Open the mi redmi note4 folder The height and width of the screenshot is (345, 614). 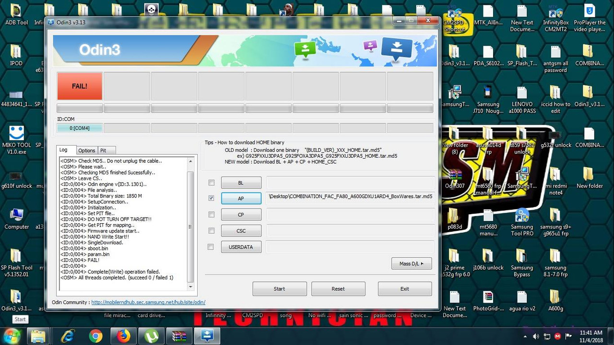click(x=555, y=181)
